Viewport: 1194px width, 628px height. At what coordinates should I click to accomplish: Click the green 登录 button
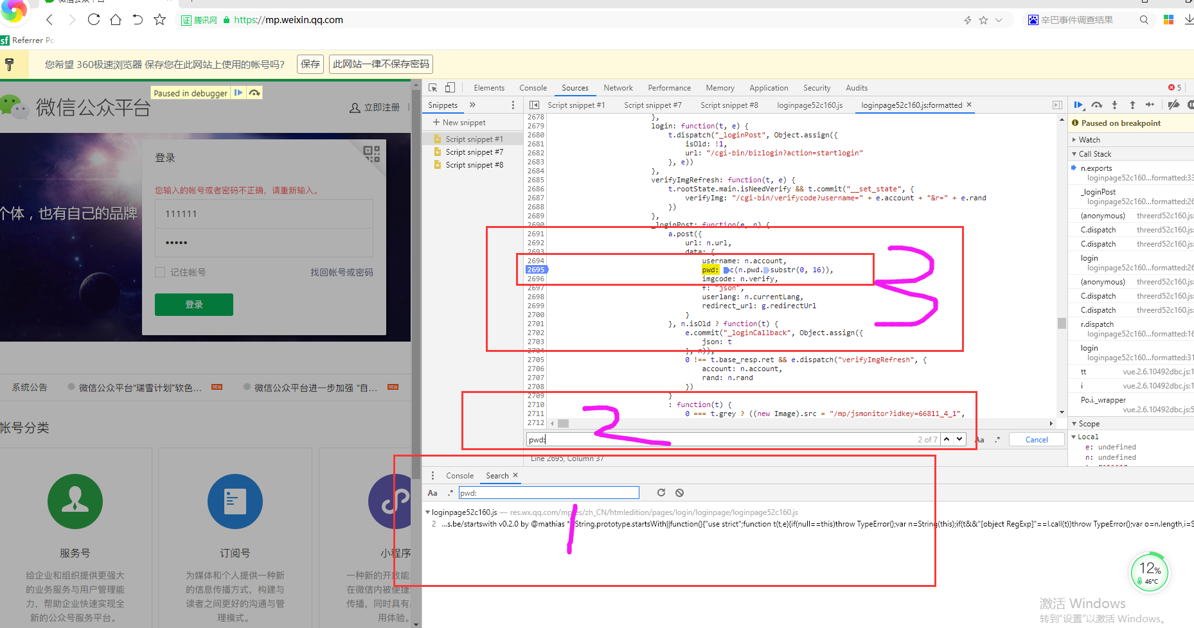click(194, 304)
